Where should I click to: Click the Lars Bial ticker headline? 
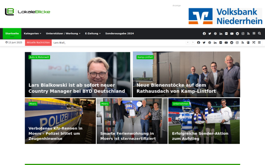point(60,43)
